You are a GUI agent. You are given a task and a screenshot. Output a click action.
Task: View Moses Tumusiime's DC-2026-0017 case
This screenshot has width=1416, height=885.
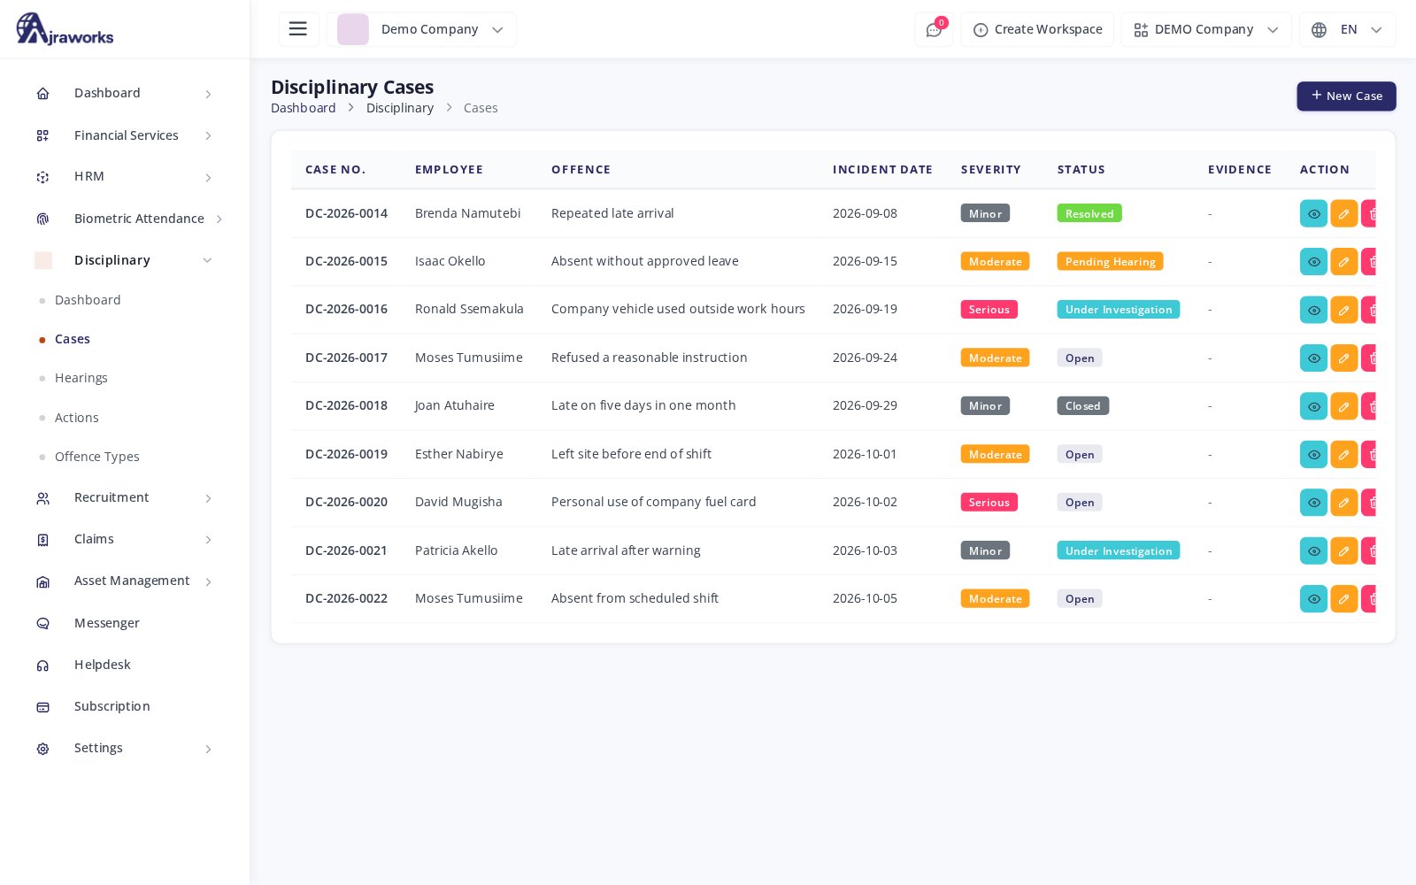point(1313,358)
